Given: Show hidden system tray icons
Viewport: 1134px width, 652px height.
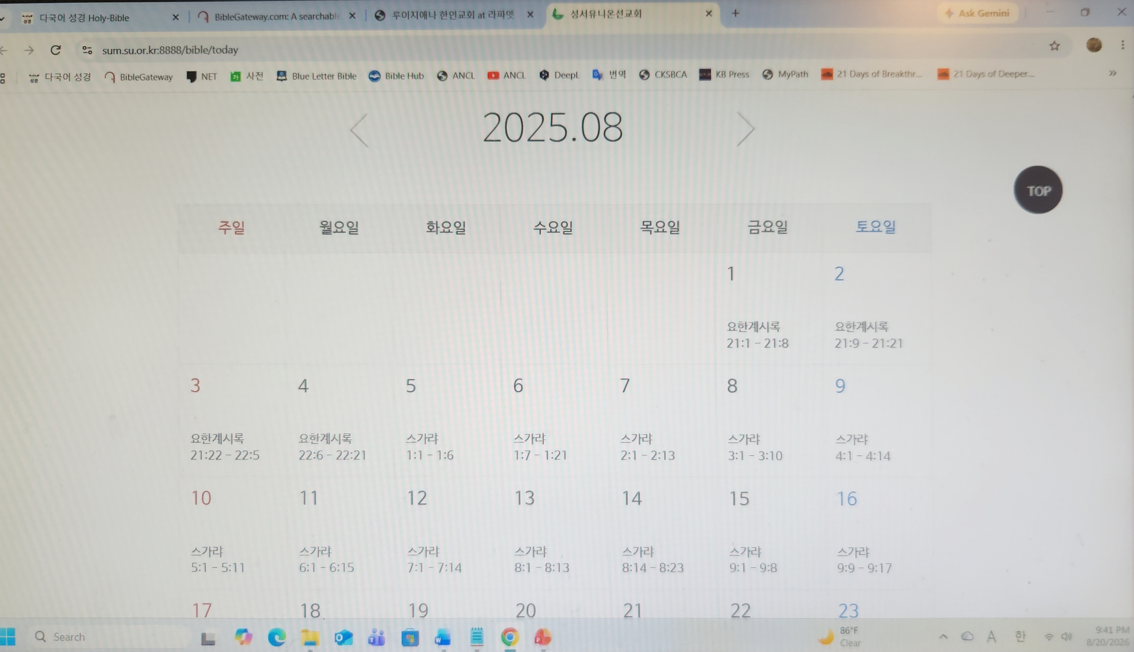Looking at the screenshot, I should pos(943,636).
